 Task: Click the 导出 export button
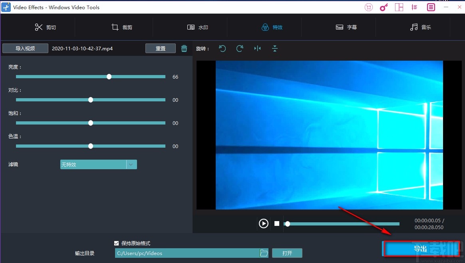pos(421,248)
